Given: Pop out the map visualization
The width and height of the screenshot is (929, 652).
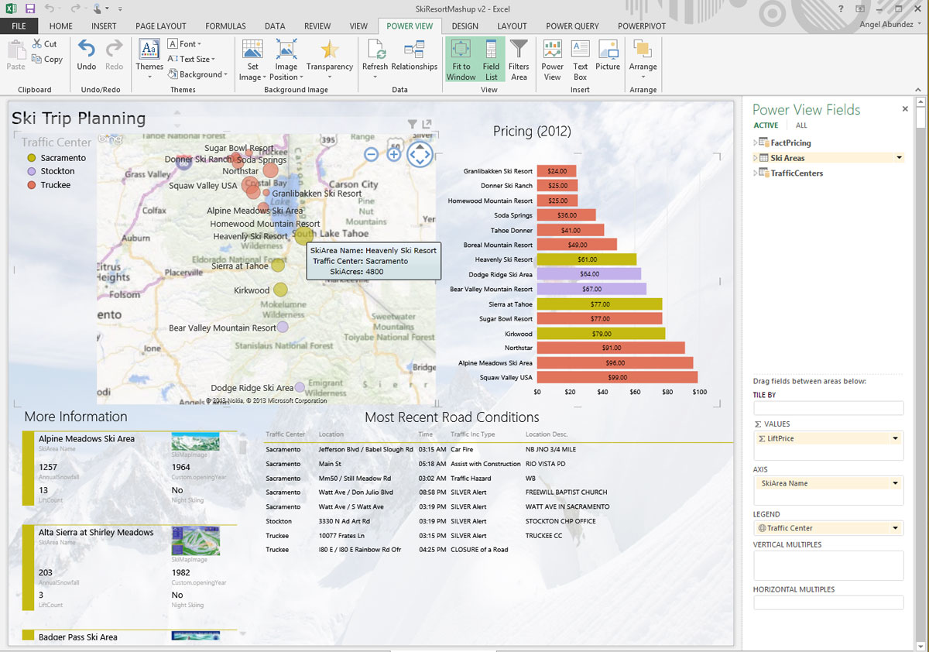Looking at the screenshot, I should click(x=427, y=124).
